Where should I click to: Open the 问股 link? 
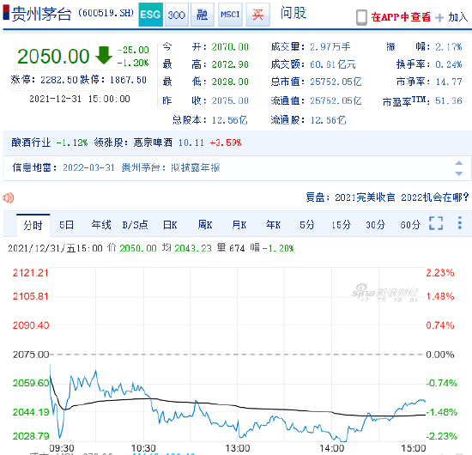pyautogui.click(x=293, y=13)
